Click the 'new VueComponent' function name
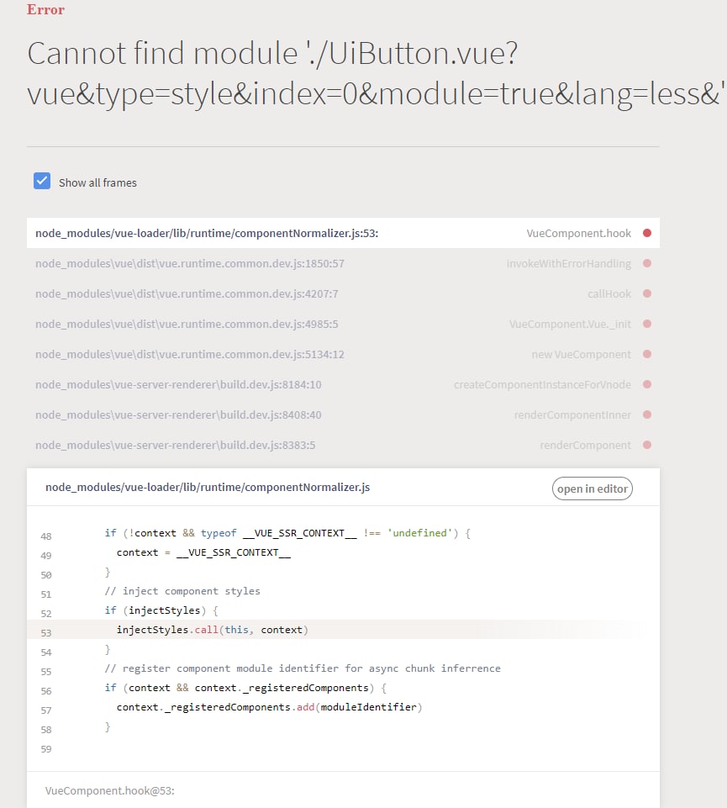 582,355
